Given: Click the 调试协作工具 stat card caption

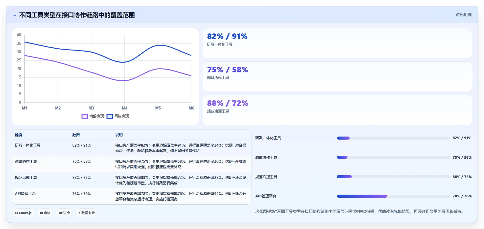Looking at the screenshot, I should click(218, 78).
